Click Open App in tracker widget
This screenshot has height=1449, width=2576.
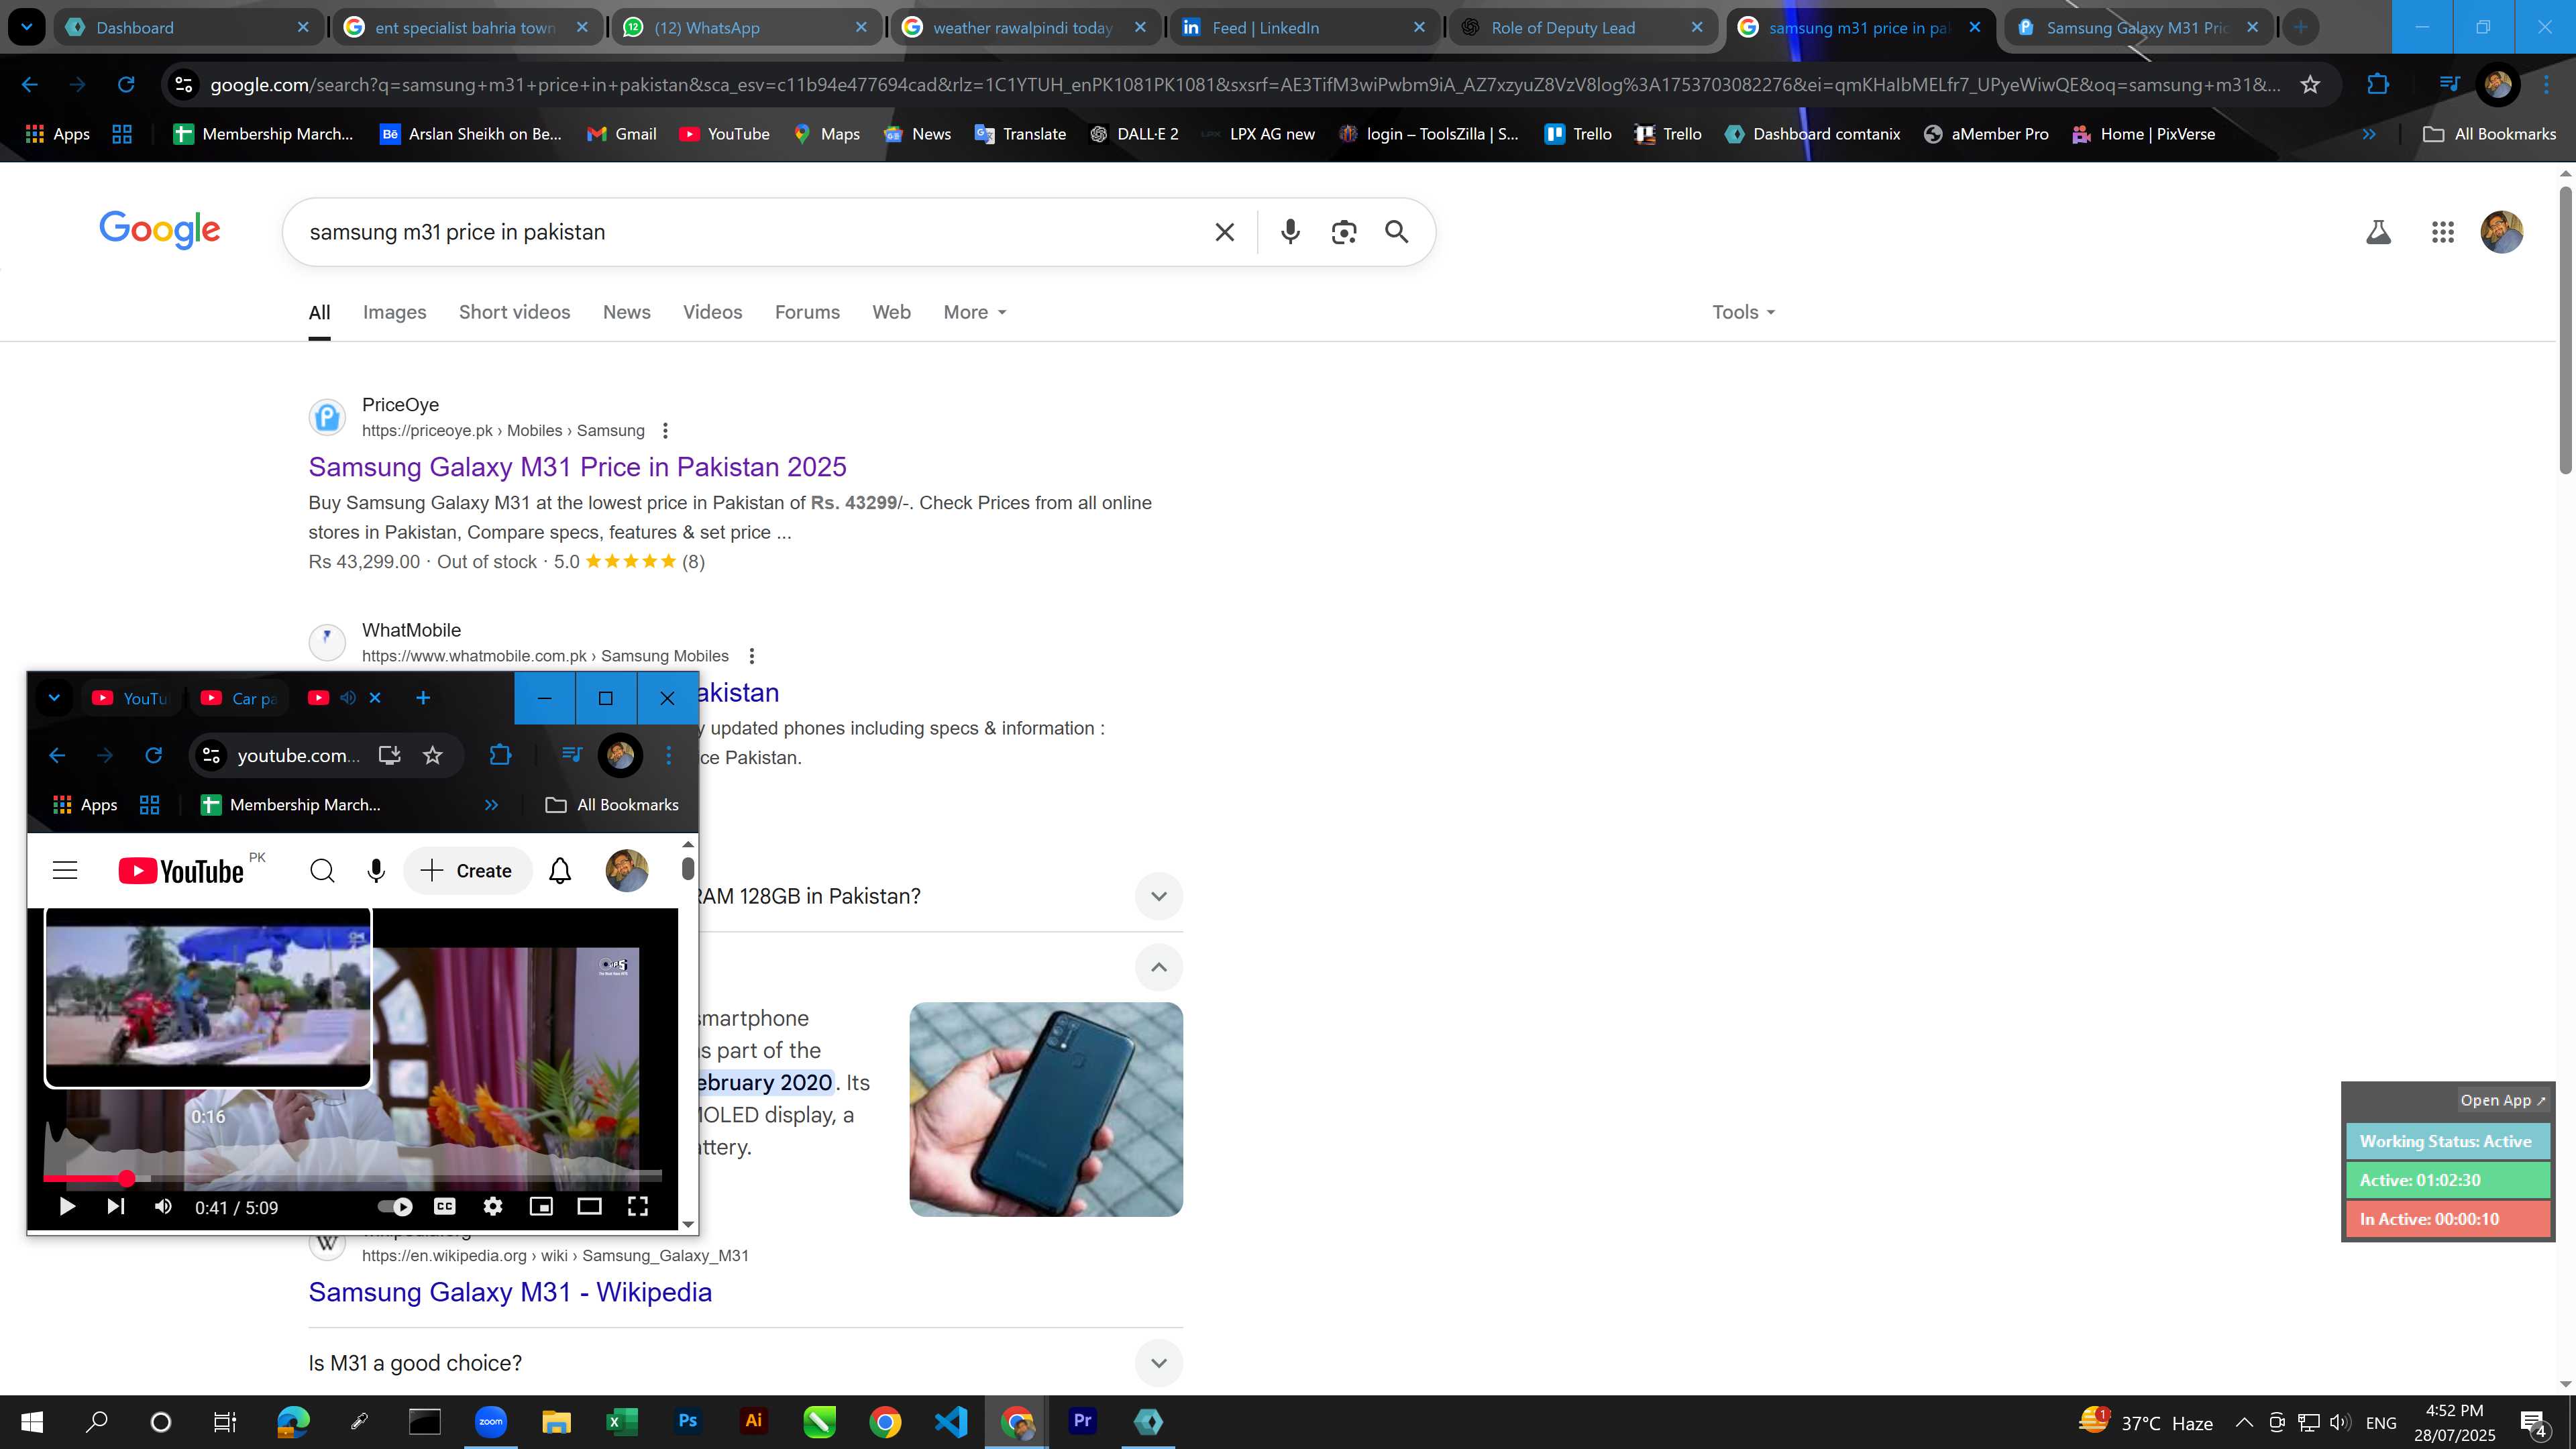point(2502,1100)
